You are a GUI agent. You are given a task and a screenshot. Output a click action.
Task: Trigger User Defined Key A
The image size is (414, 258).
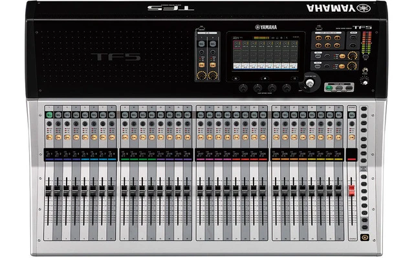click(318, 38)
